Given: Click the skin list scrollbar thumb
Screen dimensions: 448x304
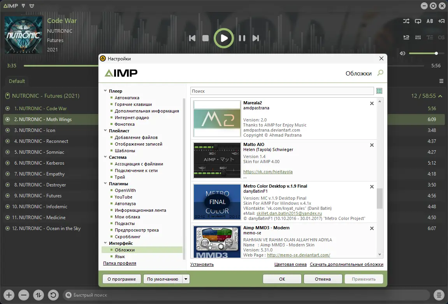Looking at the screenshot, I should [x=379, y=198].
